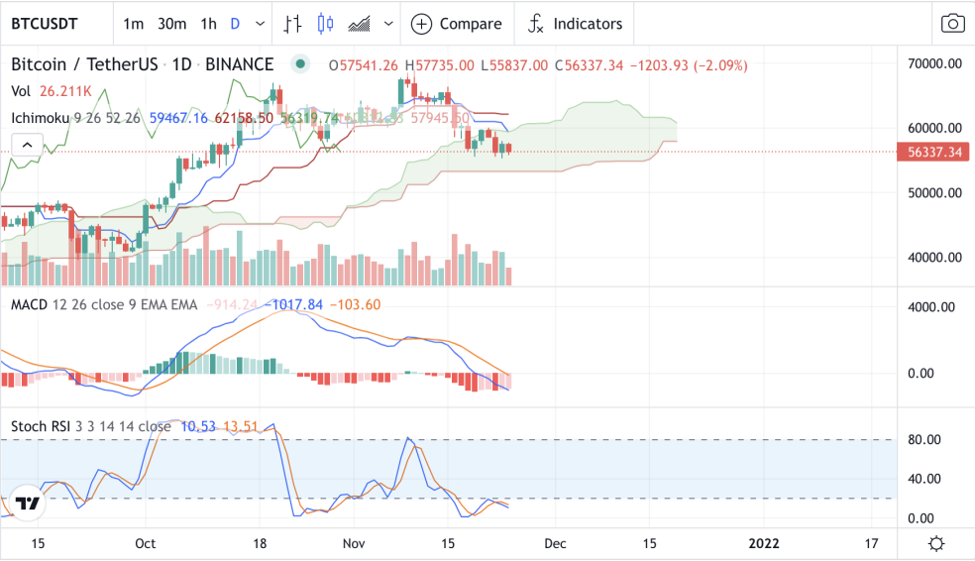Click the 40000.00 price axis label
The height and width of the screenshot is (561, 975).
coord(934,258)
